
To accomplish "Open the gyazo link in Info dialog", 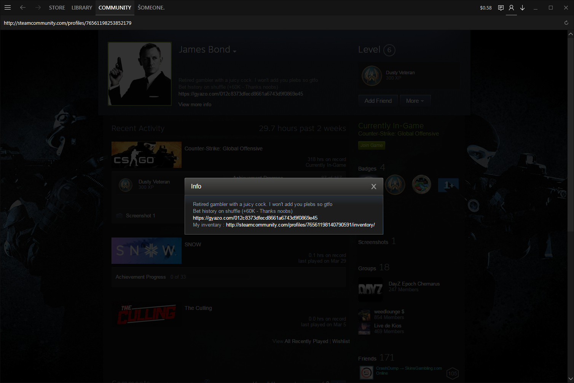I will pos(255,218).
